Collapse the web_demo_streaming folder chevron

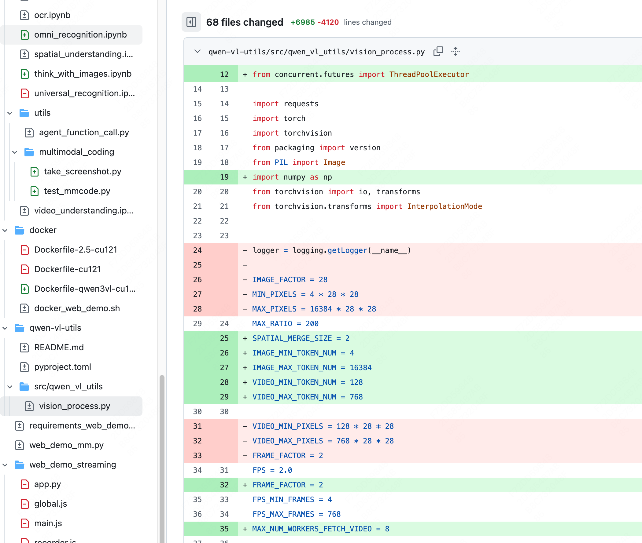coord(5,465)
